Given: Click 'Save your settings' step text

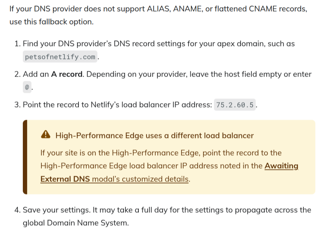Looking at the screenshot, I should (x=57, y=210).
